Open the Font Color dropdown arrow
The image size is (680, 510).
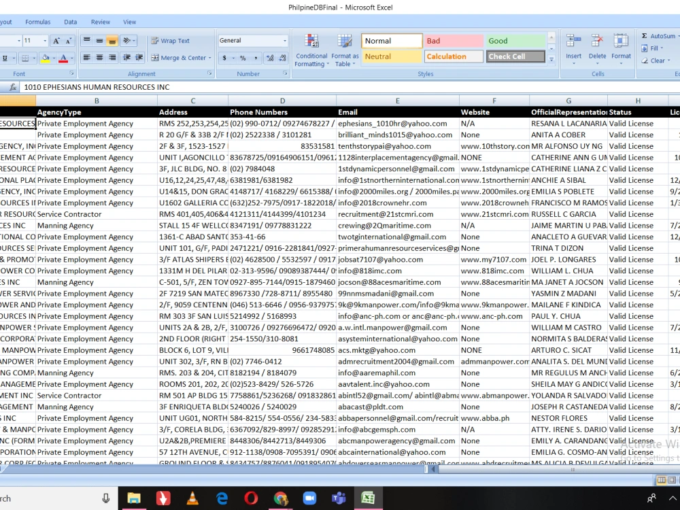(x=72, y=58)
